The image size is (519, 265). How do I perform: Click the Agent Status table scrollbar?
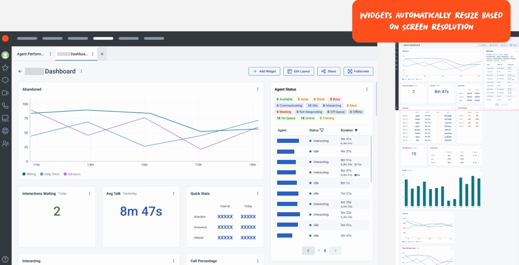[371, 158]
